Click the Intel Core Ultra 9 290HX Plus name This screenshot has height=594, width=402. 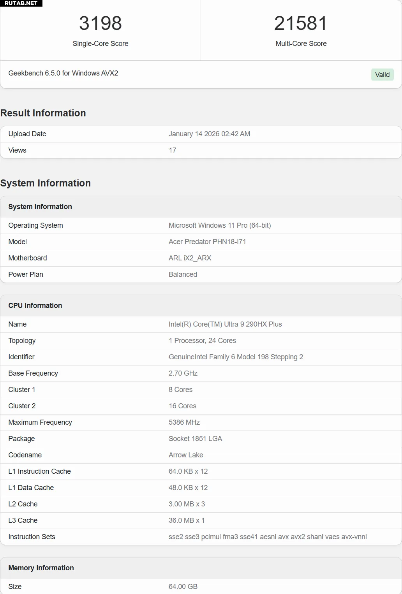[225, 324]
